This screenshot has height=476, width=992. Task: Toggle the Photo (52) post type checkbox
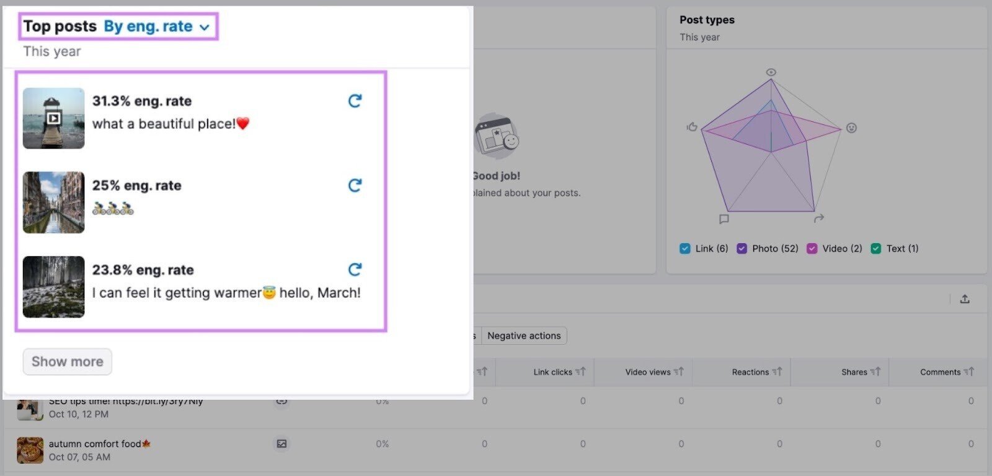(x=742, y=249)
